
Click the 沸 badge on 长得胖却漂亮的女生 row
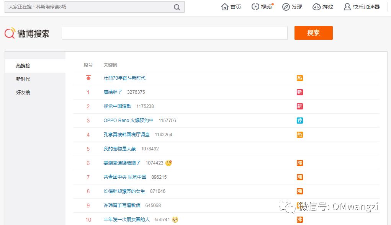click(x=299, y=191)
